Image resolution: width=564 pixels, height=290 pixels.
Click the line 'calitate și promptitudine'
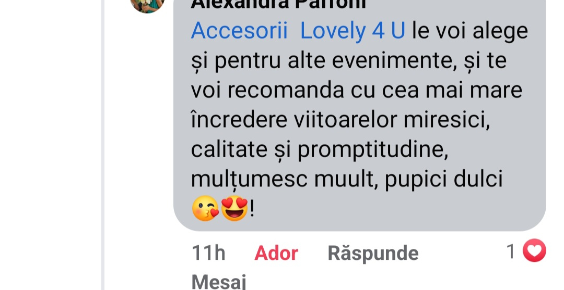pyautogui.click(x=320, y=149)
